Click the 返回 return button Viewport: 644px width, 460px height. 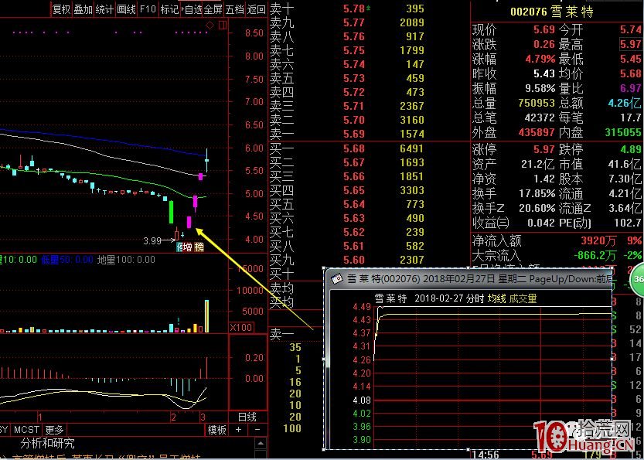tap(257, 9)
